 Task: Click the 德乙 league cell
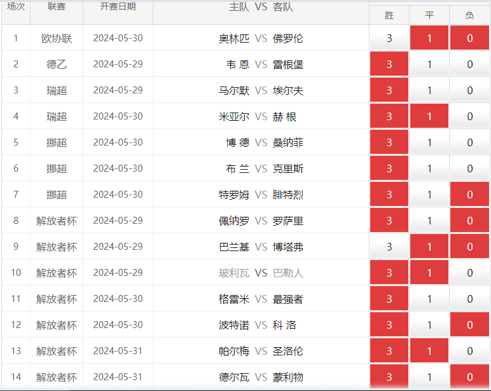tap(57, 64)
